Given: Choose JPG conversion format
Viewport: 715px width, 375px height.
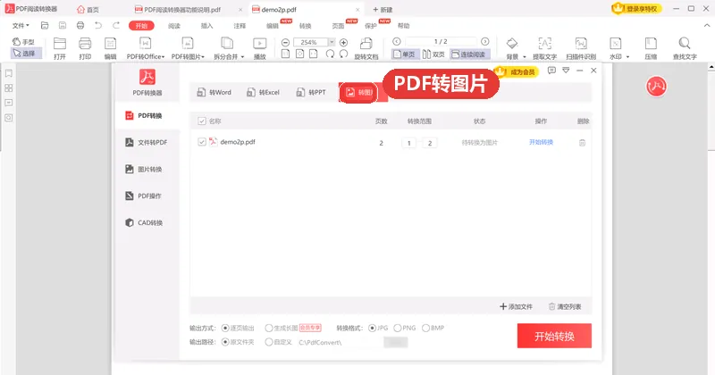Looking at the screenshot, I should [x=373, y=328].
